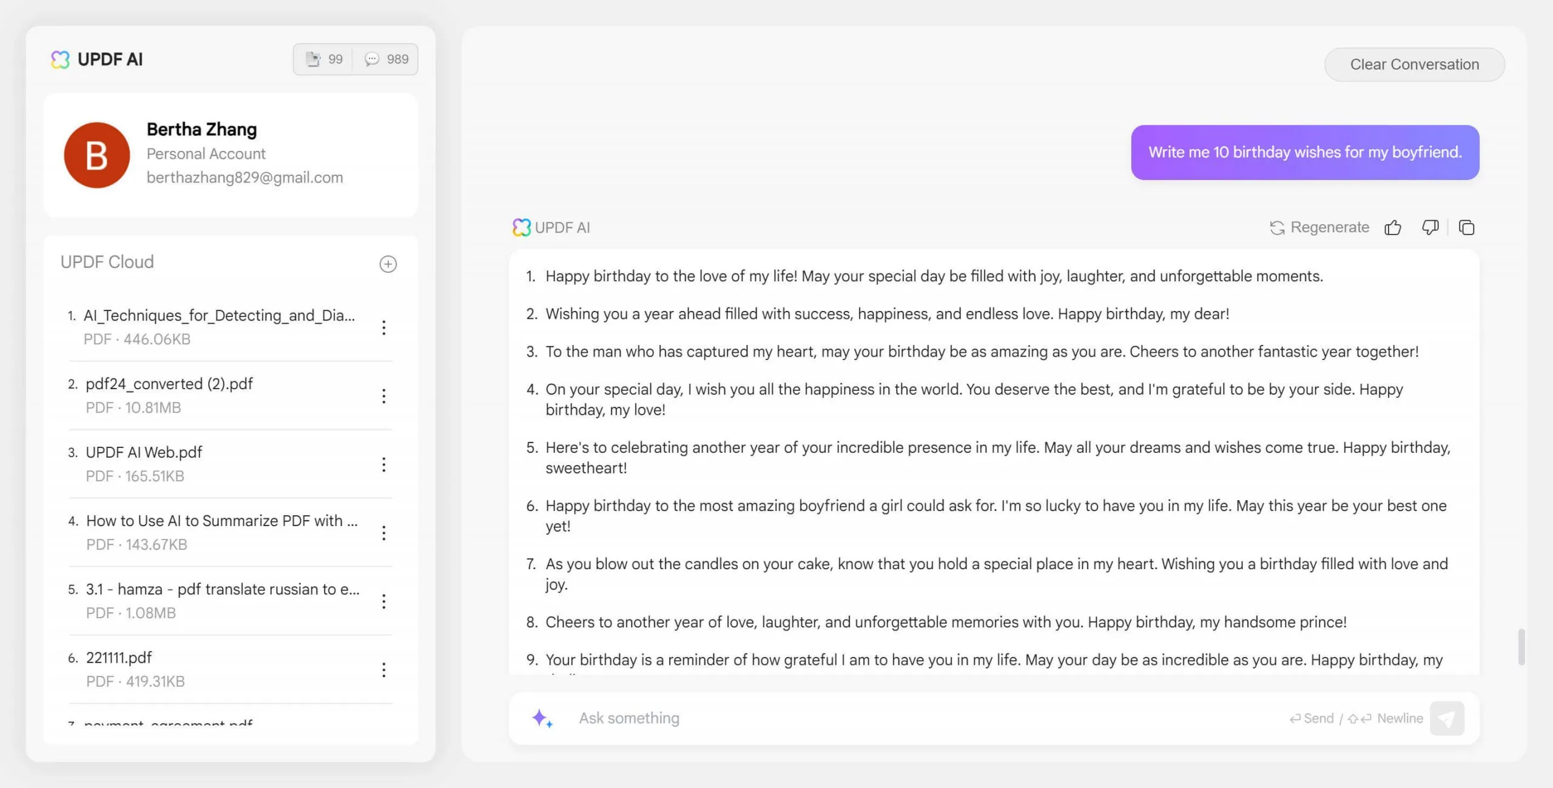
Task: Expand three-dot menu for 221111.pdf
Action: coord(383,669)
